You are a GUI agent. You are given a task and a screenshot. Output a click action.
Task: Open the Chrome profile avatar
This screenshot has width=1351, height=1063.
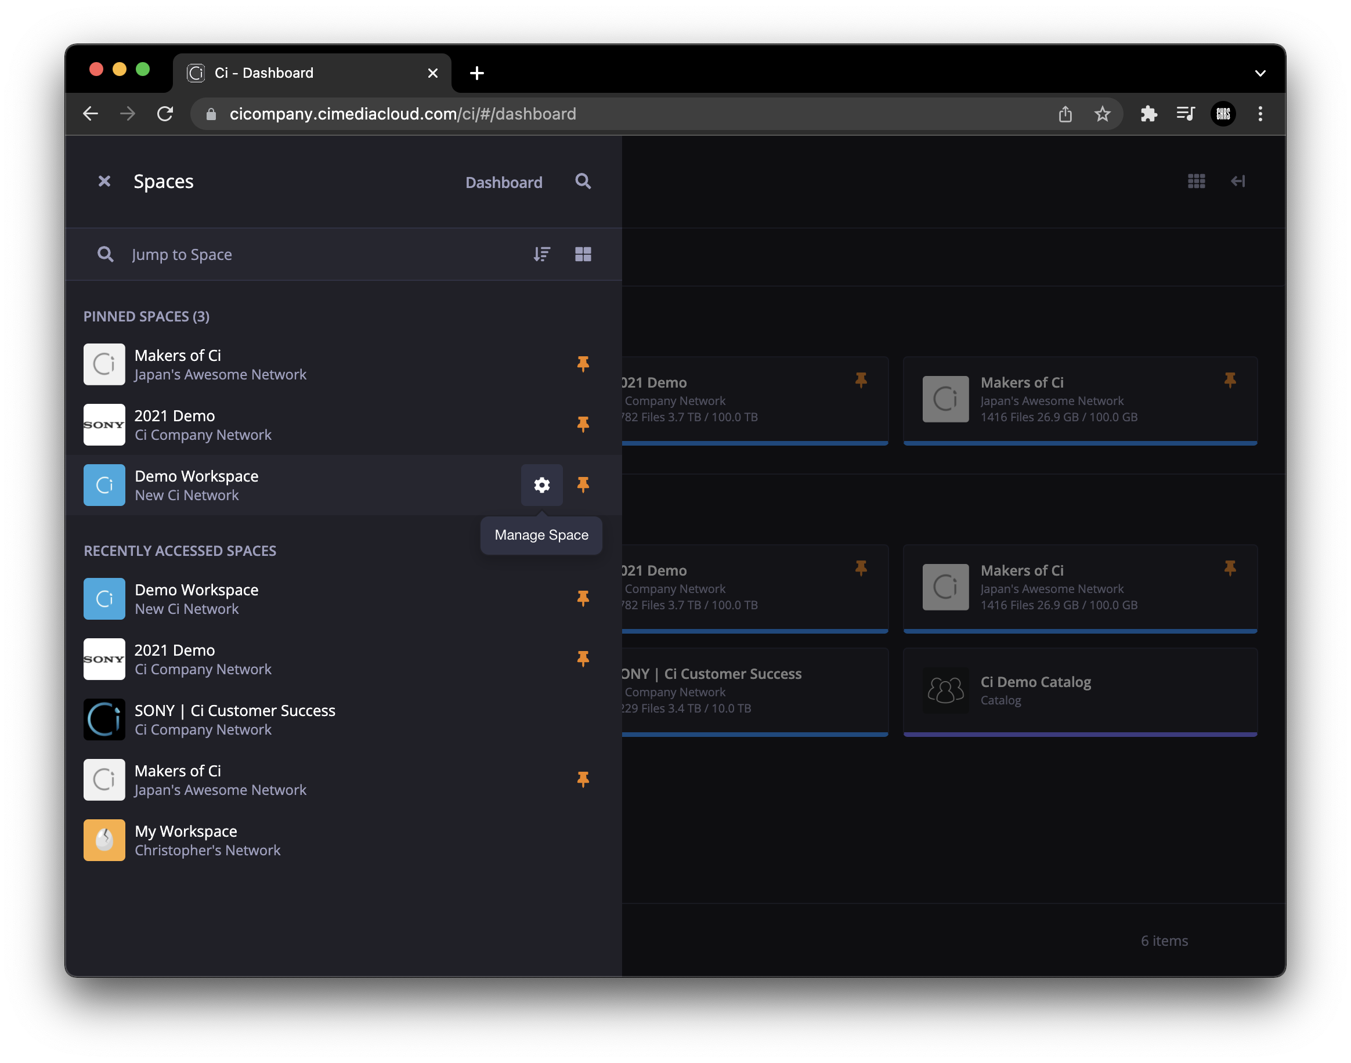coord(1223,113)
